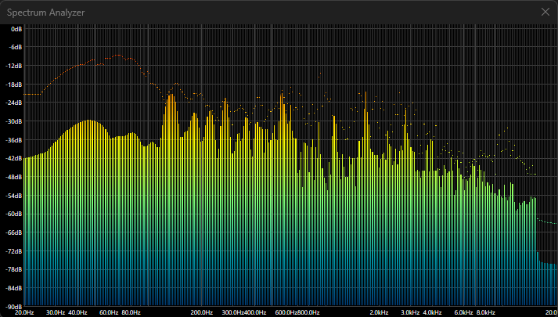Select the 80.0Hz frequency axis label
This screenshot has height=317, width=558.
[131, 312]
